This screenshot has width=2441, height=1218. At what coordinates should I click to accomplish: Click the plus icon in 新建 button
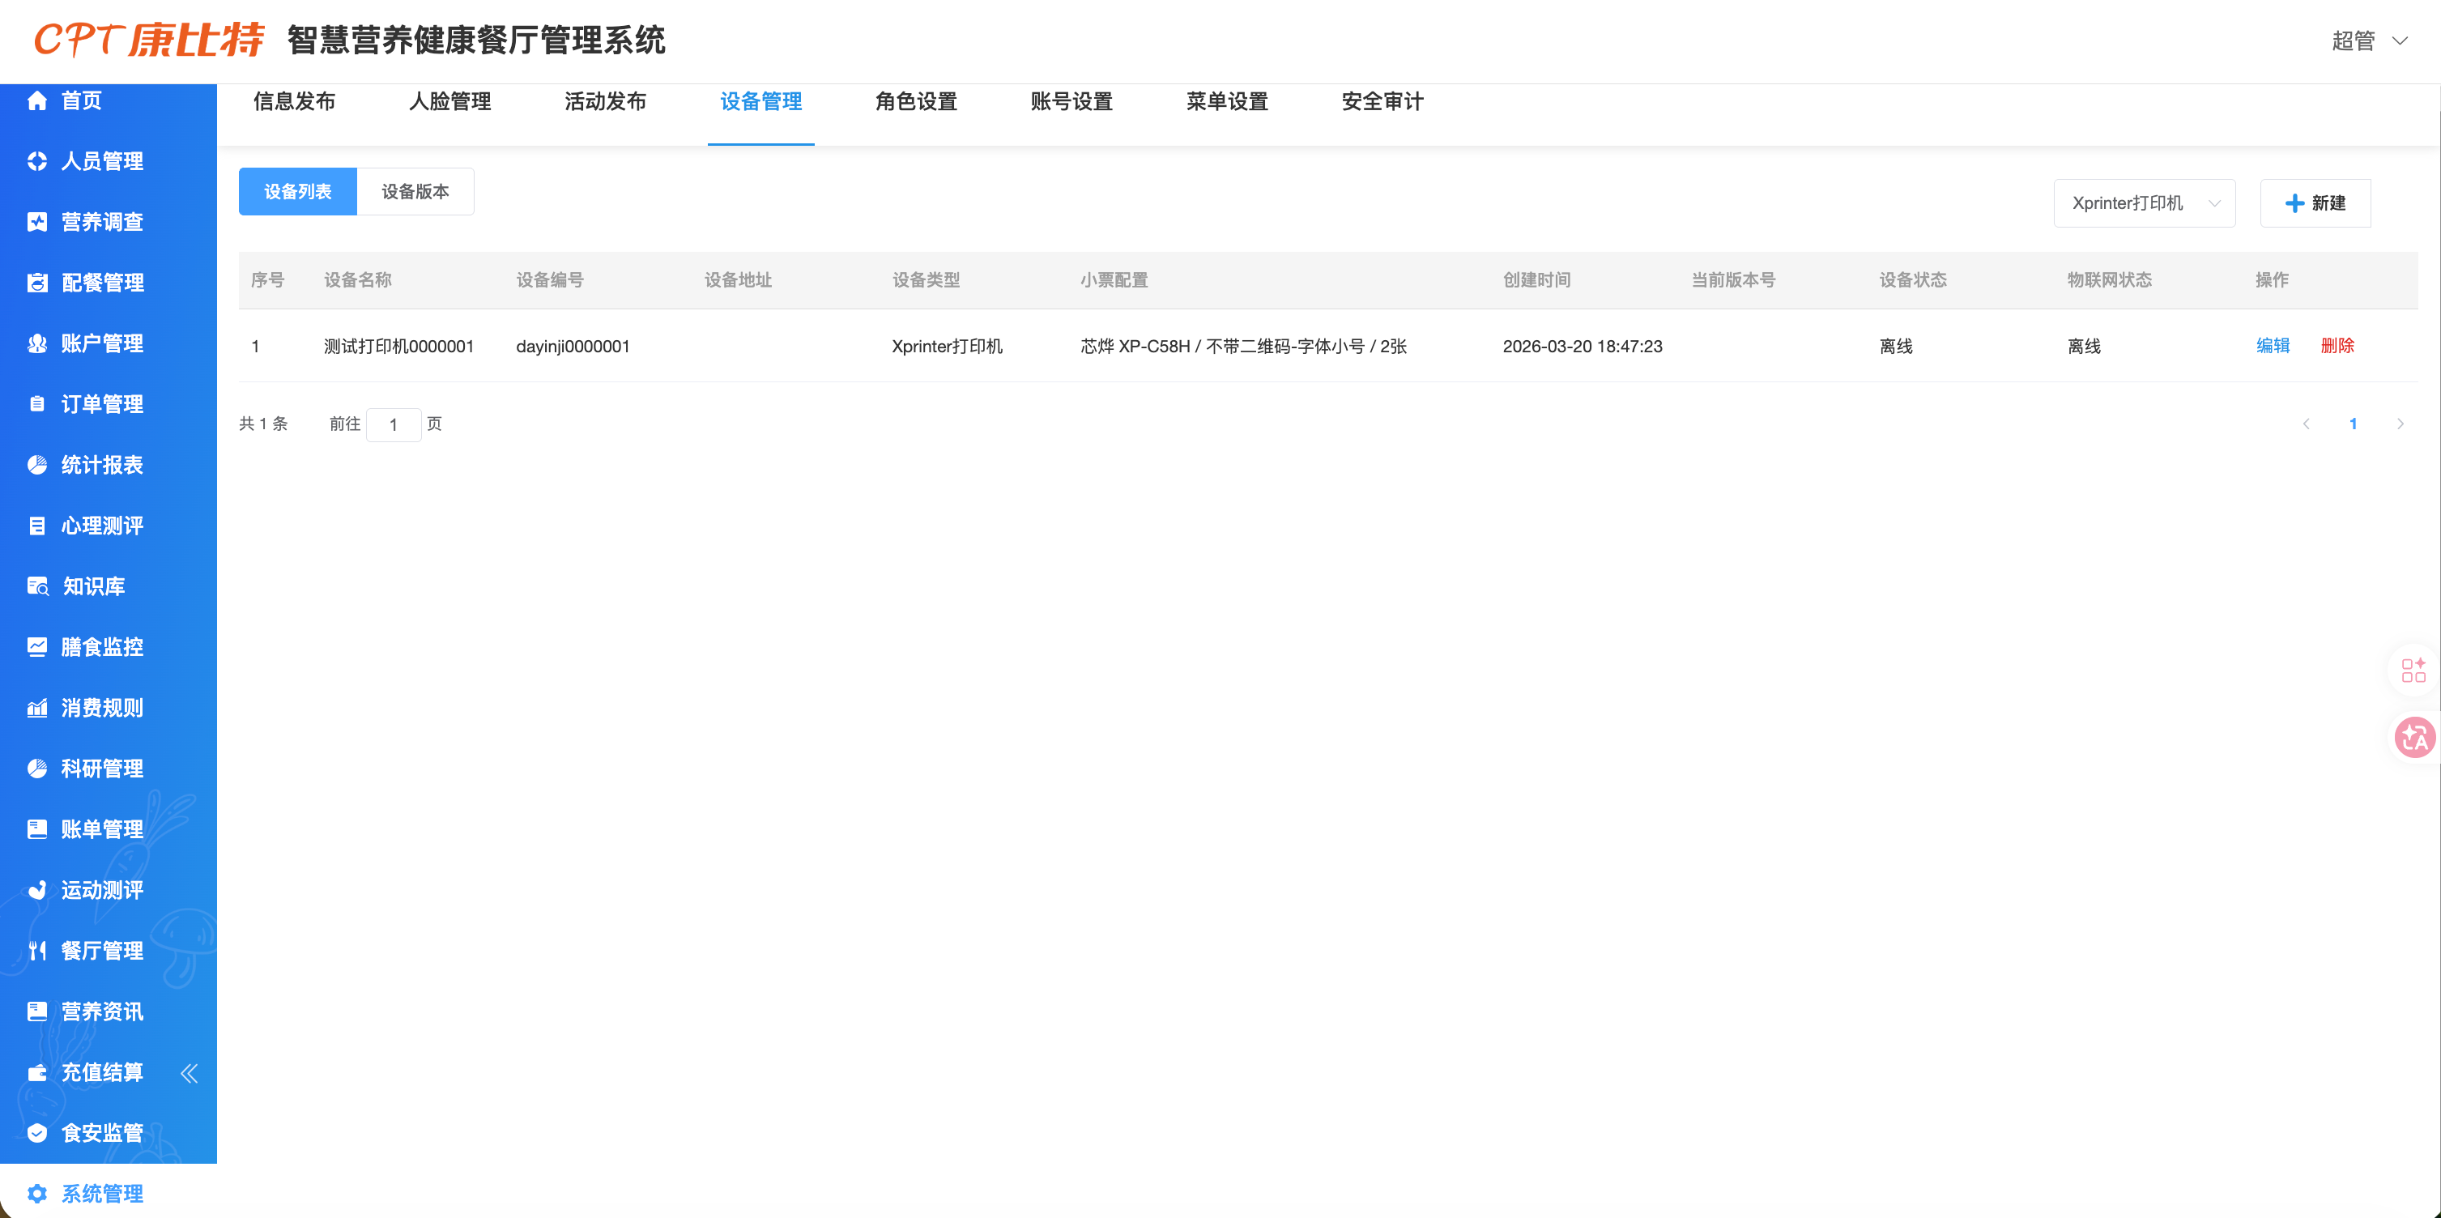point(2294,202)
